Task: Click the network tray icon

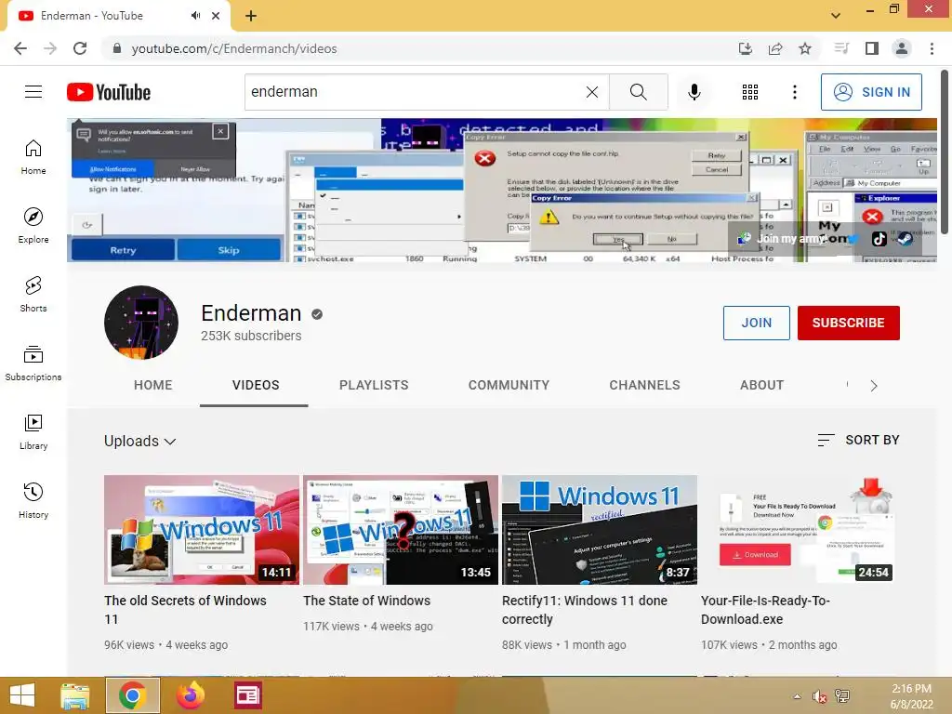Action: click(x=842, y=696)
